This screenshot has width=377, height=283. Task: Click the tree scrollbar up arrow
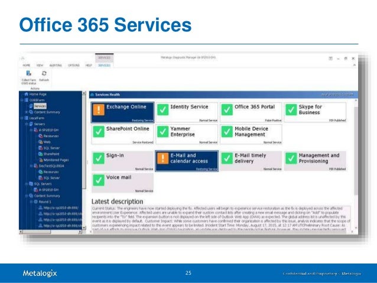84,93
